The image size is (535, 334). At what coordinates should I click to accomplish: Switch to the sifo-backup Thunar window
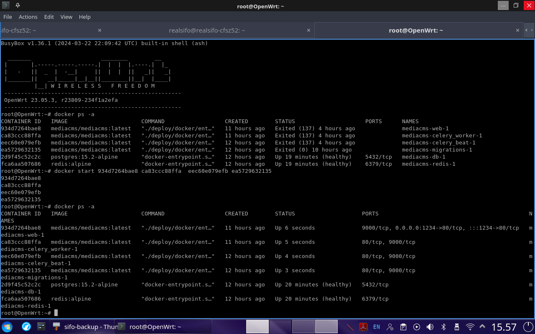click(84, 326)
